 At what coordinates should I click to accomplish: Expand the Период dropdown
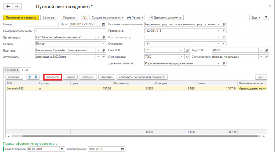pyautogui.click(x=103, y=44)
